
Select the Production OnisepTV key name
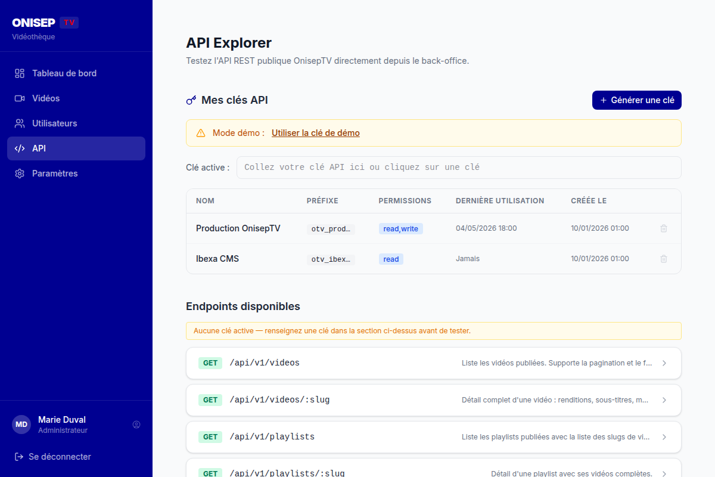[238, 228]
